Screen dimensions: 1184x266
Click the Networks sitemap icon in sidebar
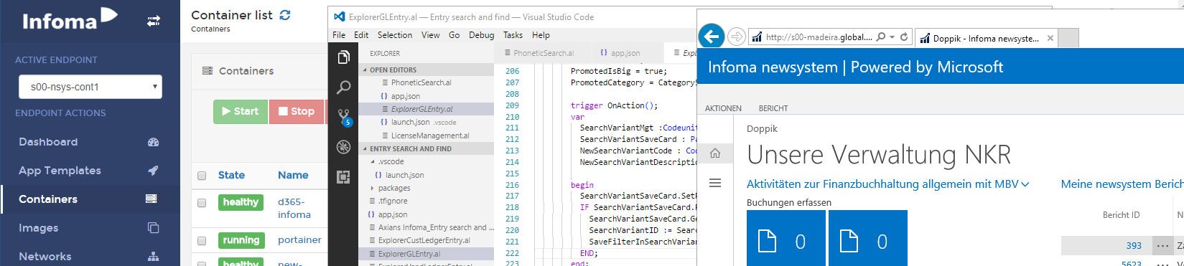(153, 256)
